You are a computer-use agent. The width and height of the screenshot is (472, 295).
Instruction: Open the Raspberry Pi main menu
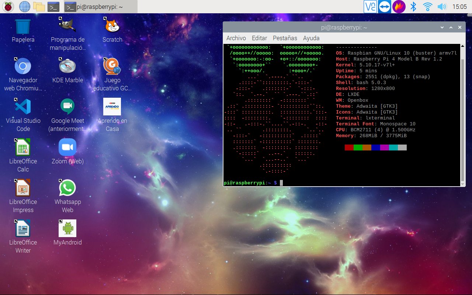point(8,6)
